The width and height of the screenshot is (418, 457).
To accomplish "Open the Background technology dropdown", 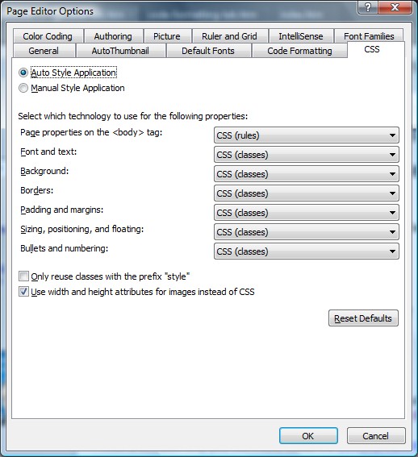I will [307, 174].
